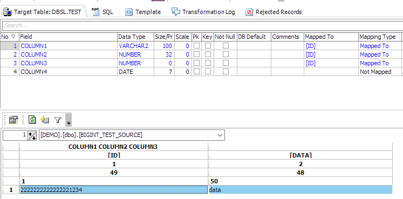Click the Mapped To column header
The height and width of the screenshot is (199, 403).
(x=331, y=37)
